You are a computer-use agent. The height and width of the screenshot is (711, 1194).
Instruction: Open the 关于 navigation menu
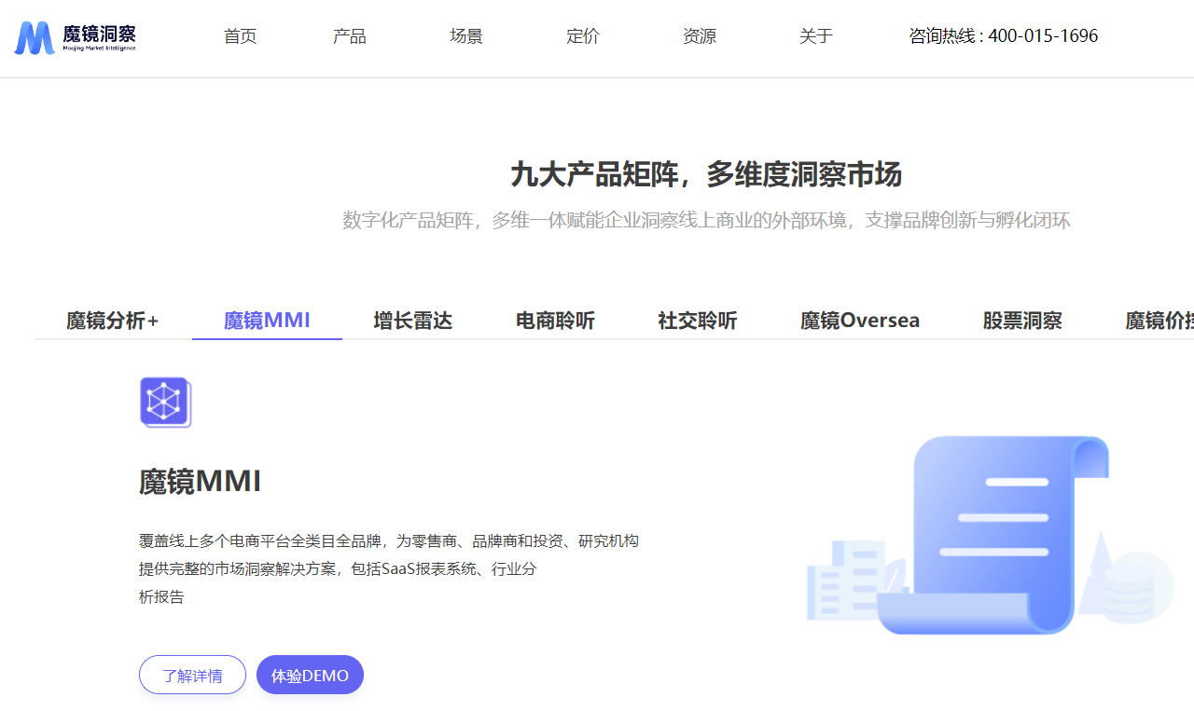tap(816, 36)
